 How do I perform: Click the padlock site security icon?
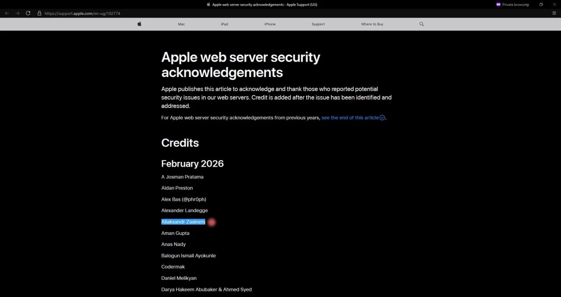tap(39, 13)
